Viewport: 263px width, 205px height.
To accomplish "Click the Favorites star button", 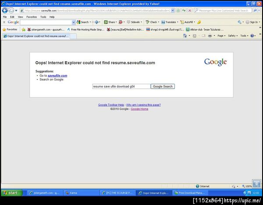I will tap(10, 29).
